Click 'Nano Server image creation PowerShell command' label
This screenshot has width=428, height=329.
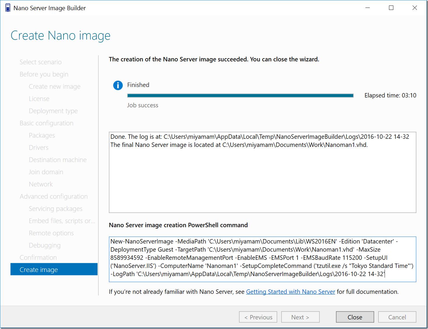[x=178, y=225]
